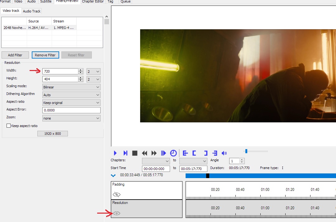Collapse the filter timeline with the chevron
336x222 pixels.
pyautogui.click(x=113, y=176)
